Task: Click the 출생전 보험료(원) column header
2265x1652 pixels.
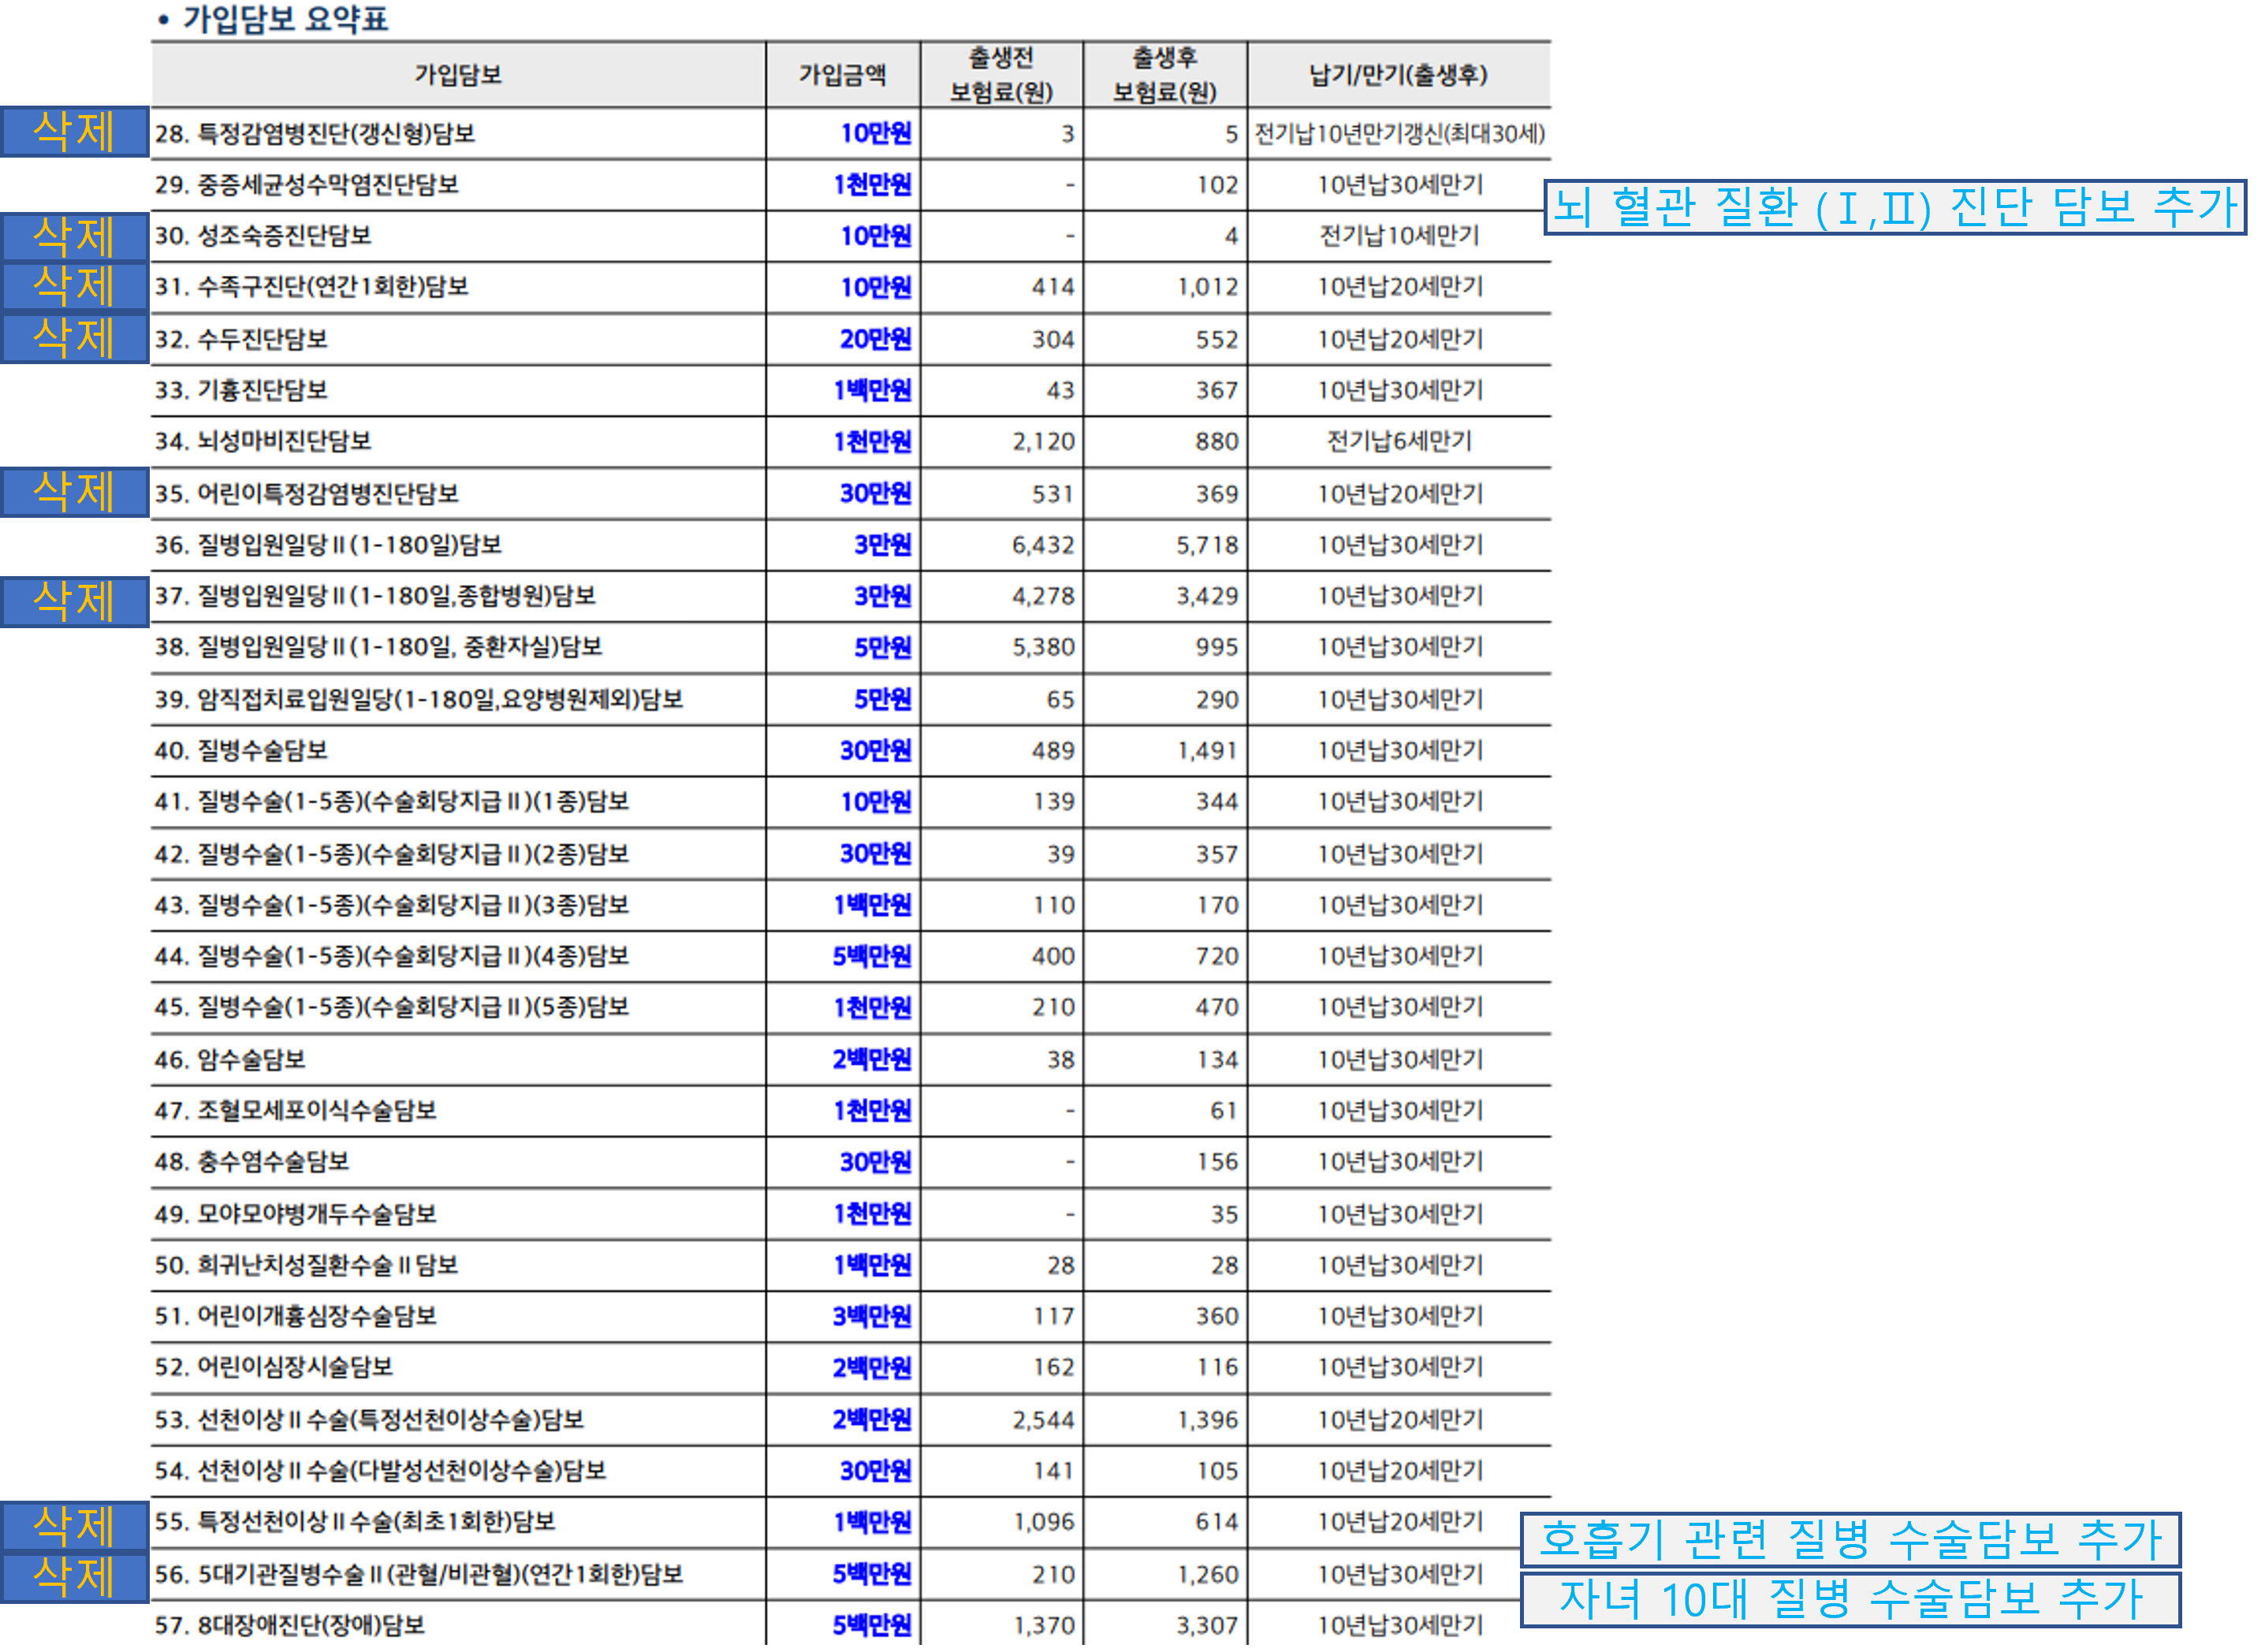Action: [1001, 75]
